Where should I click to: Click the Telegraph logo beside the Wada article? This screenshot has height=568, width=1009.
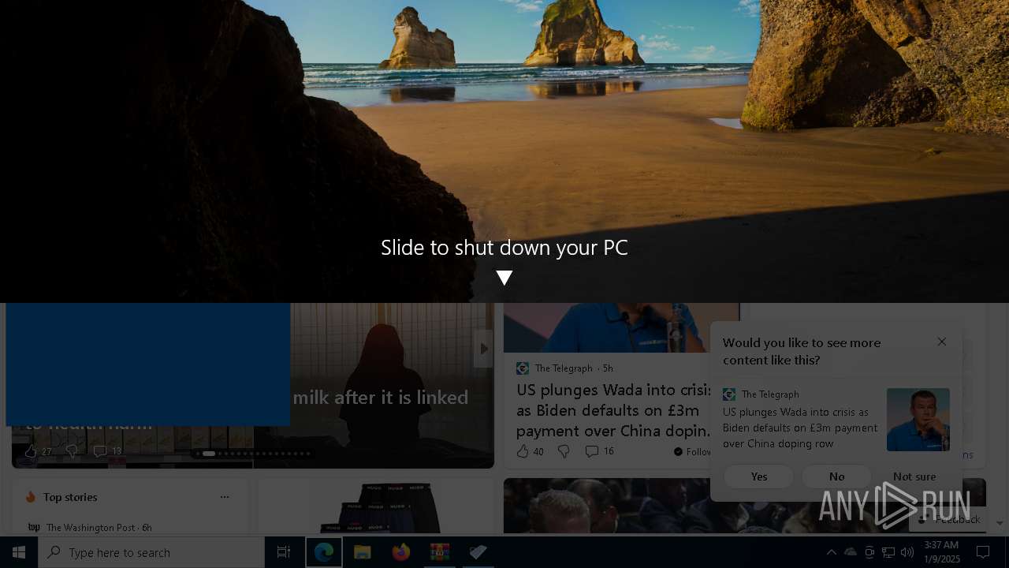[523, 368]
